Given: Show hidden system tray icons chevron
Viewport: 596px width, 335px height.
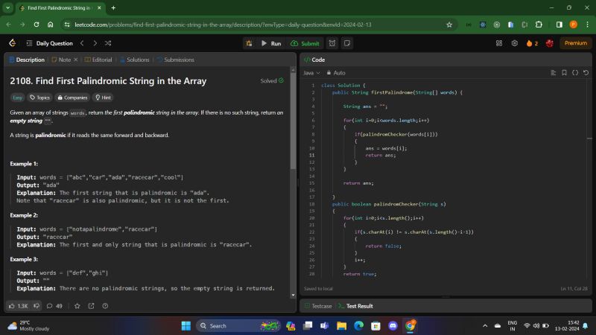Looking at the screenshot, I should click(485, 326).
